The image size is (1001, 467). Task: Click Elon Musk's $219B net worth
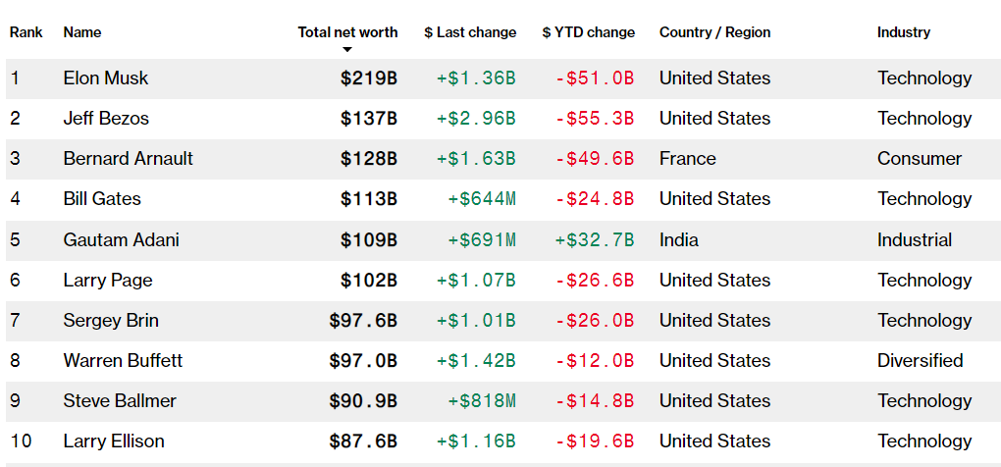(369, 78)
